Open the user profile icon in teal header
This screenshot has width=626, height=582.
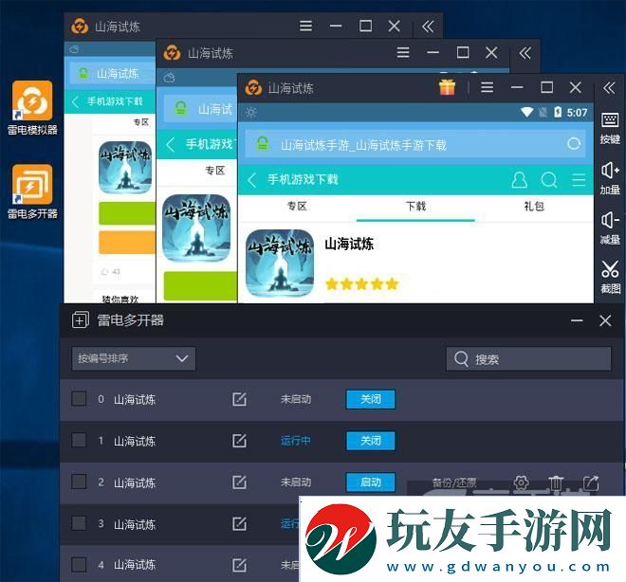coord(519,180)
